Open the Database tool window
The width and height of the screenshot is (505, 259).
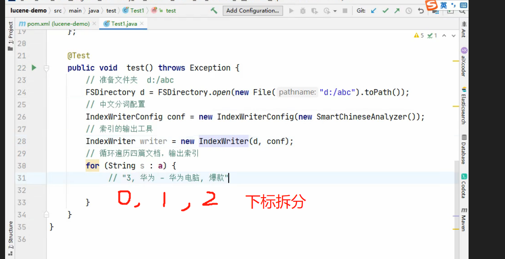(x=464, y=149)
